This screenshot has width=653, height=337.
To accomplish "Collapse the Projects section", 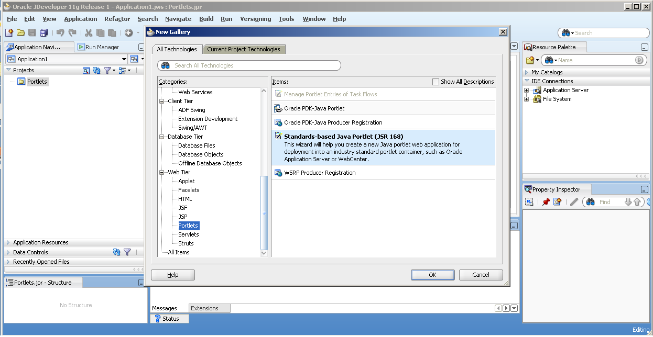I will 8,70.
